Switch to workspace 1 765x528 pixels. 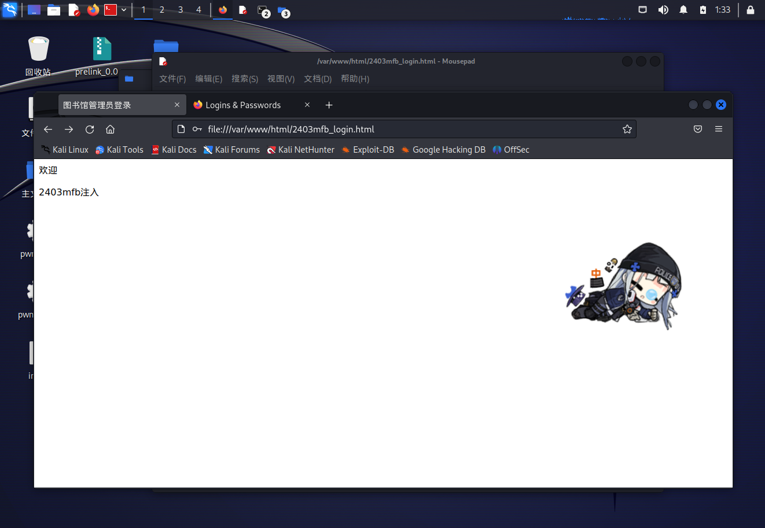pos(144,10)
